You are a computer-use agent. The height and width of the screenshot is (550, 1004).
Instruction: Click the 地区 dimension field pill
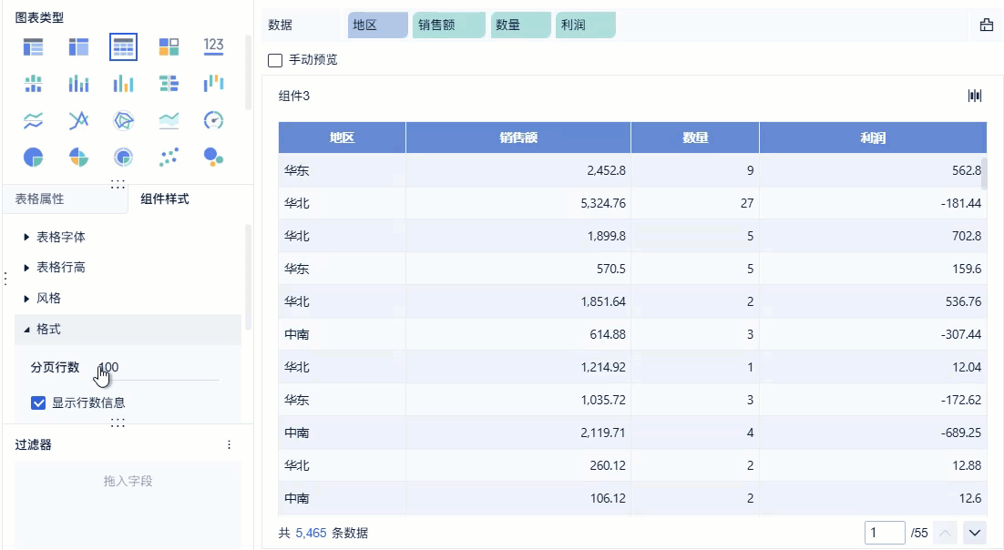pyautogui.click(x=378, y=25)
